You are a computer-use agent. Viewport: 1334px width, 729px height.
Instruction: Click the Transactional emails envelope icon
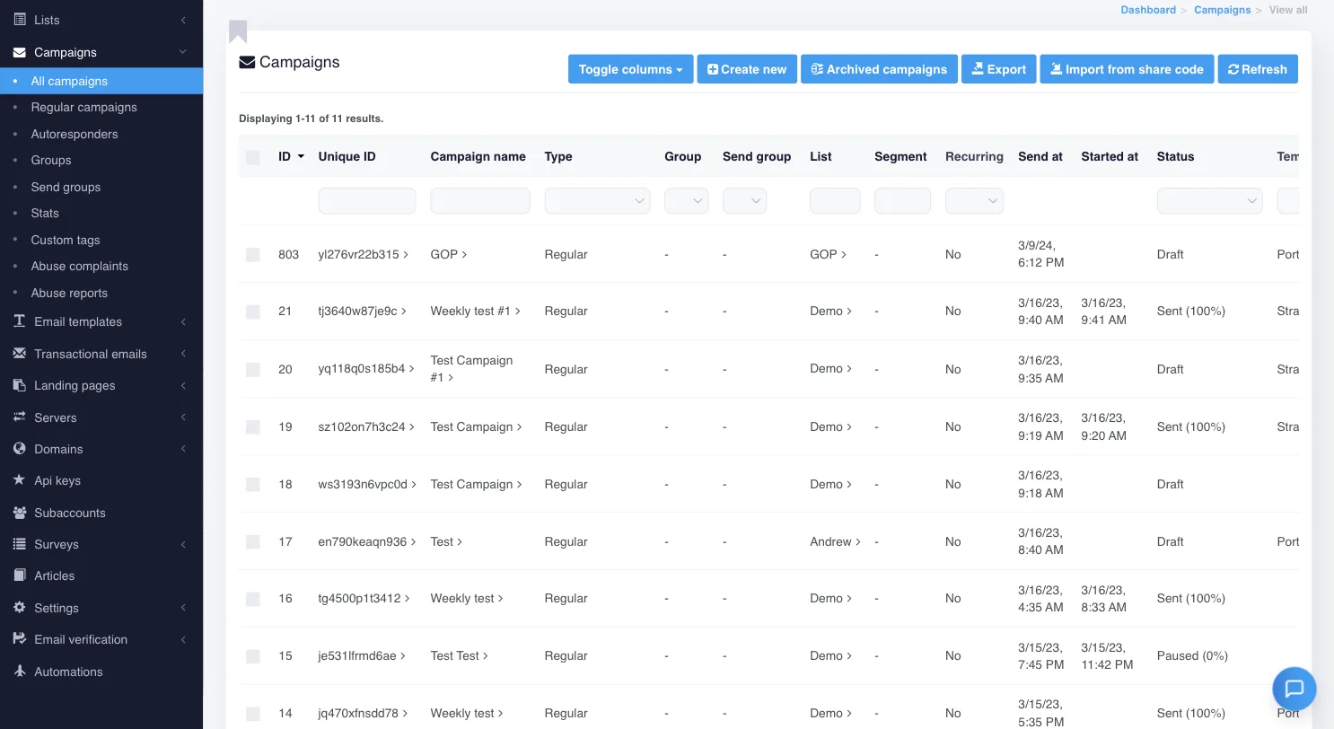pyautogui.click(x=20, y=354)
